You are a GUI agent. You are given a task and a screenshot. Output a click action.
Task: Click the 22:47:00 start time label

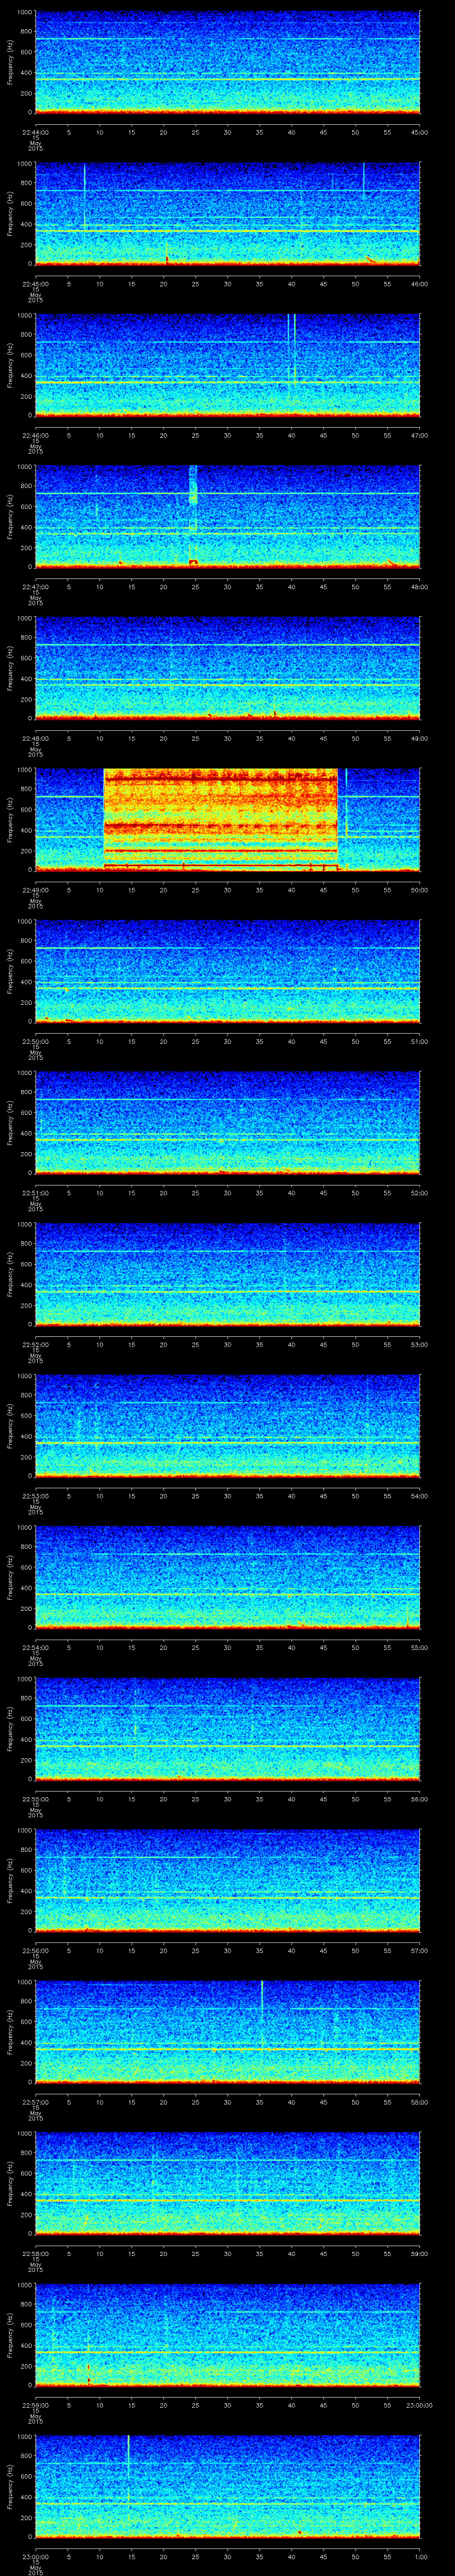(x=35, y=587)
